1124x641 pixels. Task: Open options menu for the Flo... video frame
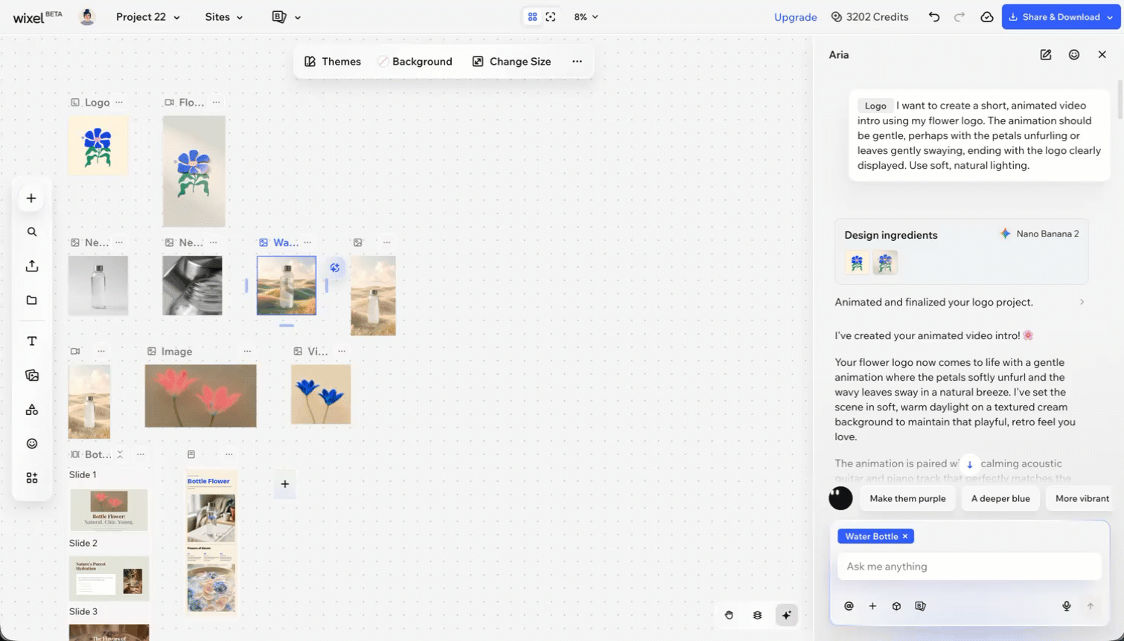tap(216, 102)
